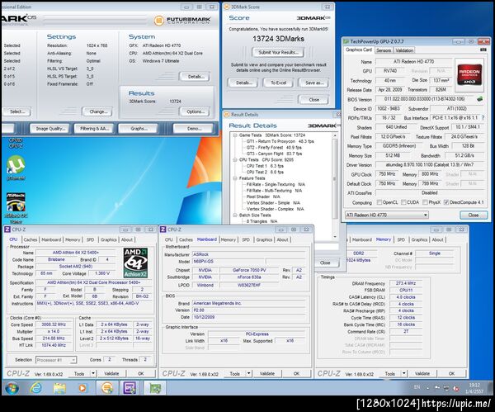495x412 pixels.
Task: Click GPU-Z screenshot camera icon
Action: click(x=483, y=50)
